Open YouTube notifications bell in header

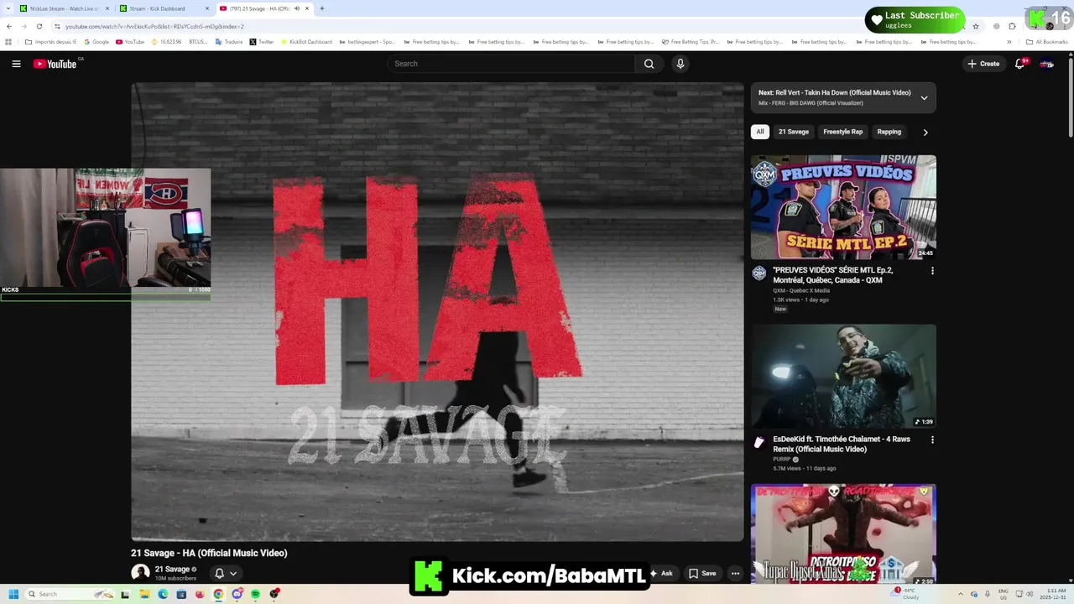[x=1020, y=64]
